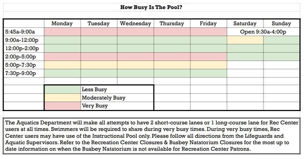This screenshot has height=159, width=304.
Task: Select the Thursday column header cell
Action: pyautogui.click(x=172, y=23)
